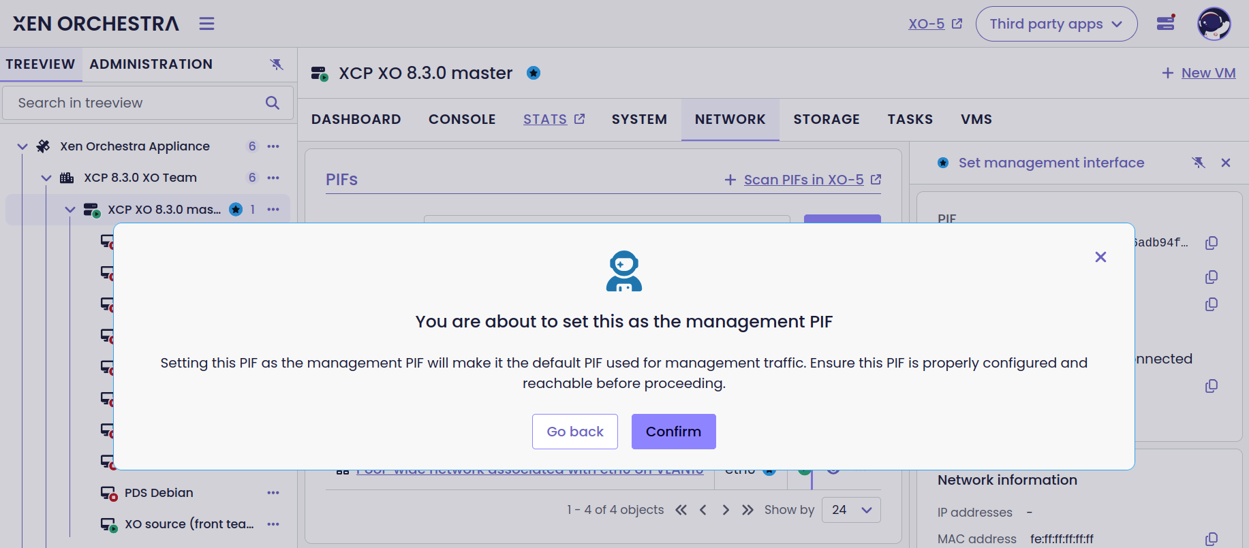
Task: Click the Xen Orchestra logo
Action: pos(96,24)
